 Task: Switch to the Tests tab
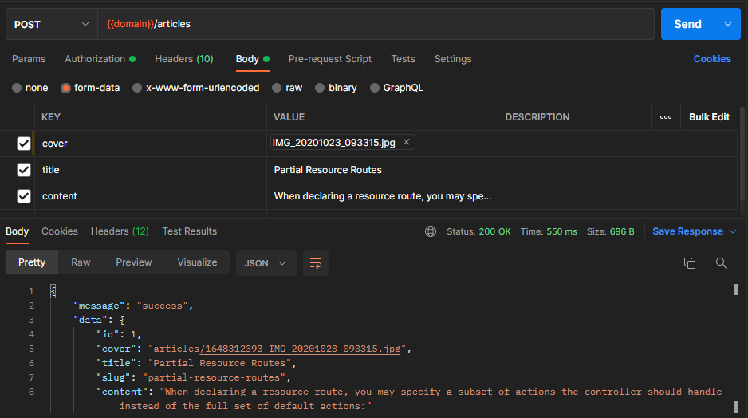(403, 59)
